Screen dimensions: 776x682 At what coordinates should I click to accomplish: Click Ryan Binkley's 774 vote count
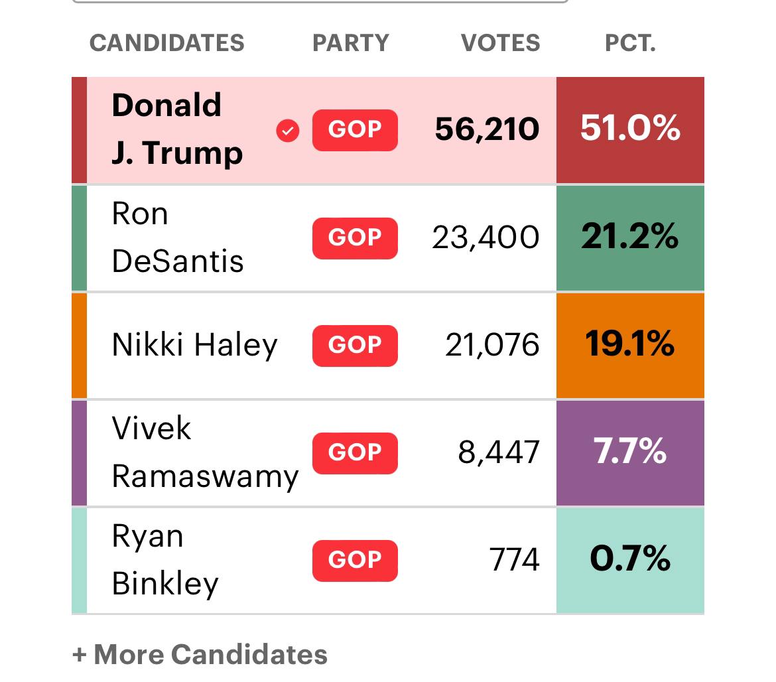pyautogui.click(x=515, y=561)
